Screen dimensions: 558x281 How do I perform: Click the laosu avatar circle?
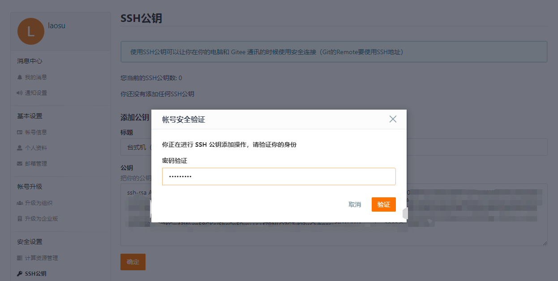(31, 31)
